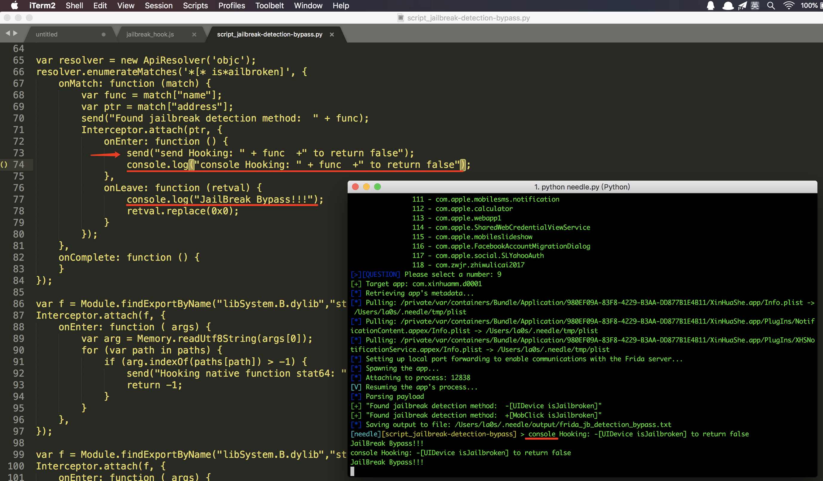823x481 pixels.
Task: Open the Wi-Fi status menu
Action: (x=788, y=6)
